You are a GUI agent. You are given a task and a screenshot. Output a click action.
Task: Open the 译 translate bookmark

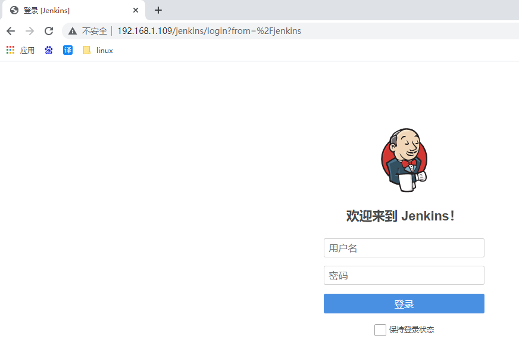tap(68, 50)
